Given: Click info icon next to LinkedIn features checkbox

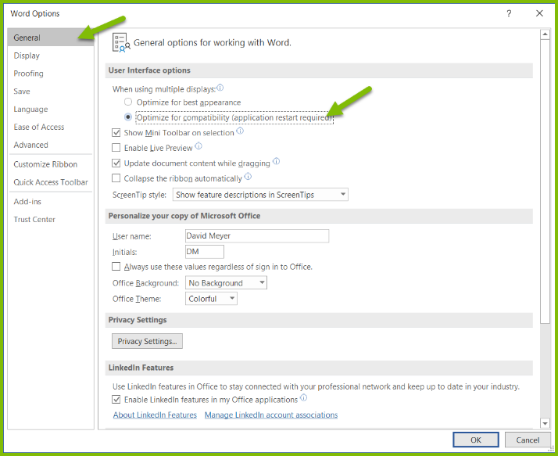Looking at the screenshot, I should [303, 397].
